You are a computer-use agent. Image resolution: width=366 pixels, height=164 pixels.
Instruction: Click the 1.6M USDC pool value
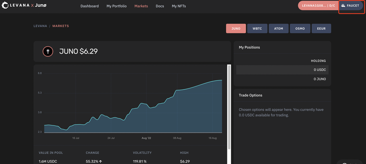click(x=48, y=161)
